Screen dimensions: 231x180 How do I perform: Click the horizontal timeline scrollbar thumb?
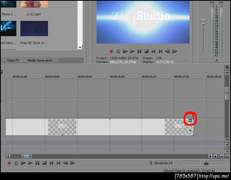click(x=27, y=156)
